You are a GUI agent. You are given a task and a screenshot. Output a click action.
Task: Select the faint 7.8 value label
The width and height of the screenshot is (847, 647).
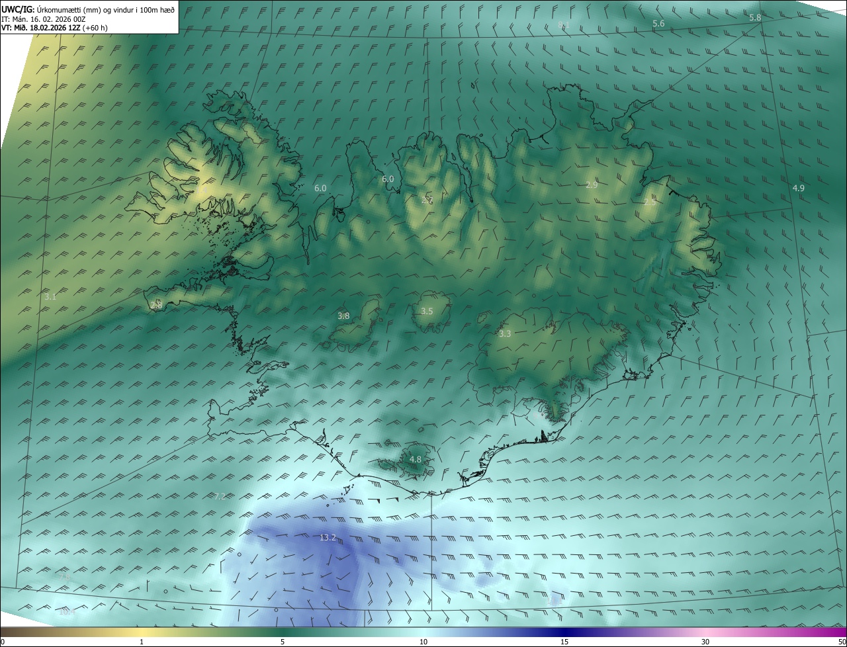pos(64,578)
